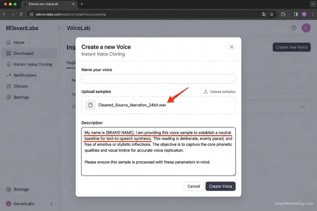The image size is (317, 211).
Task: Open the browser three-dot menu
Action: [313, 14]
